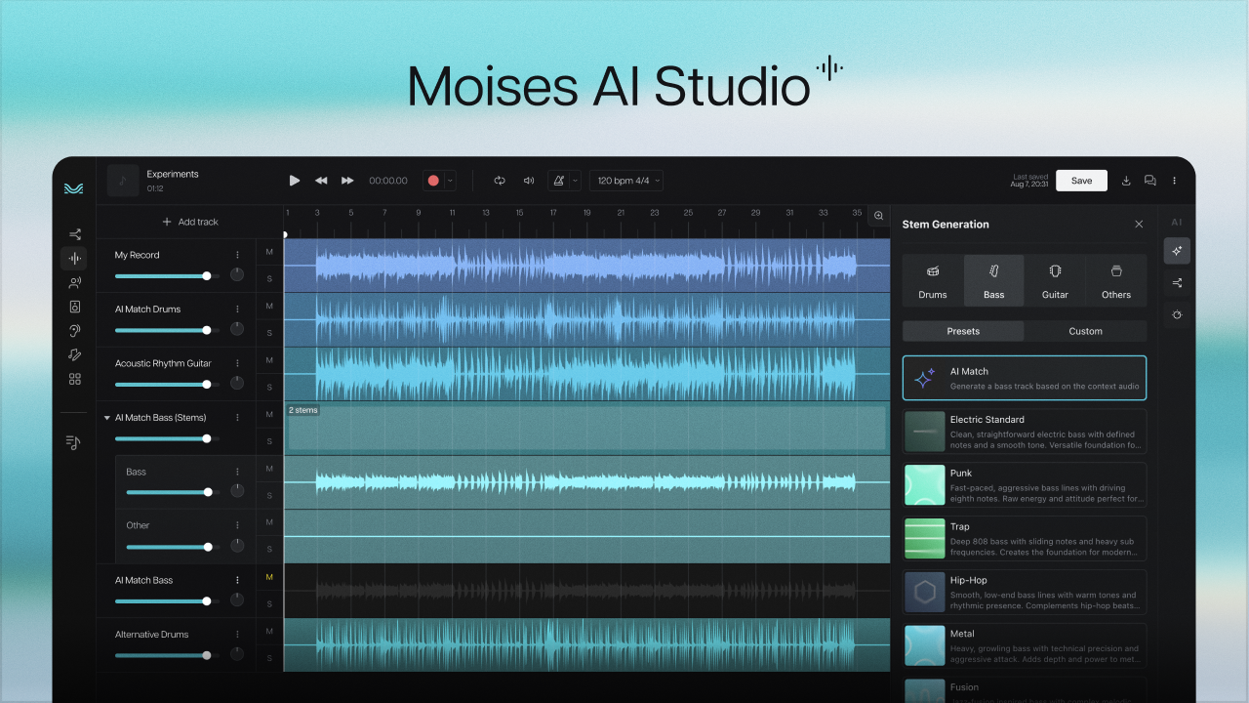
Task: Click the AI sparkle icon in the right sidebar
Action: click(x=1176, y=251)
